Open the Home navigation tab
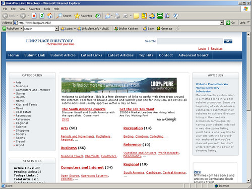 14,55
